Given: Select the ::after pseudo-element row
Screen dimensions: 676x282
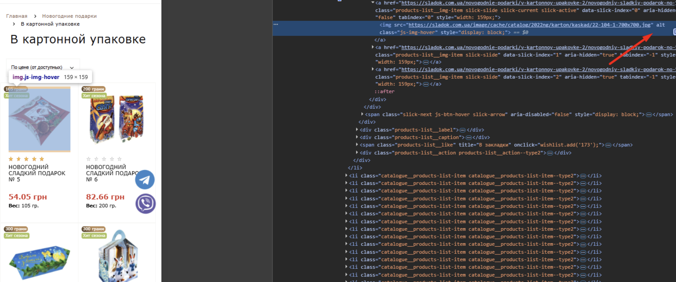Looking at the screenshot, I should (384, 92).
